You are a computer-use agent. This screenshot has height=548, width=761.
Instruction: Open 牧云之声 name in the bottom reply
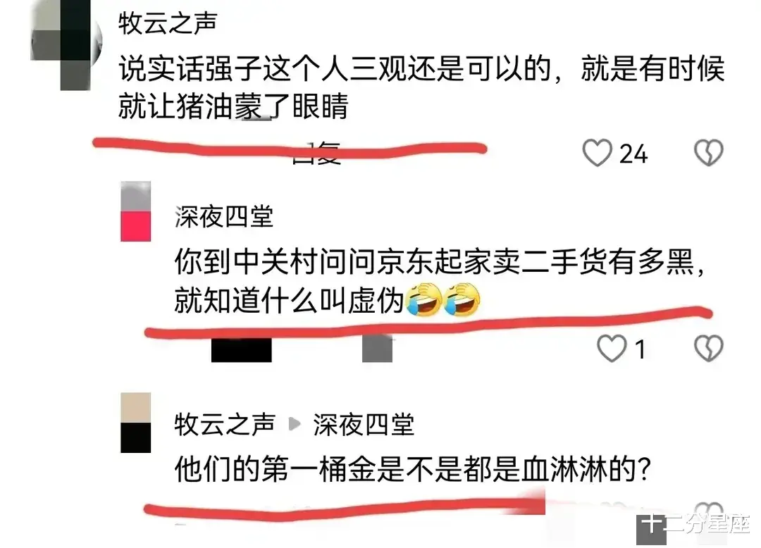tap(225, 424)
